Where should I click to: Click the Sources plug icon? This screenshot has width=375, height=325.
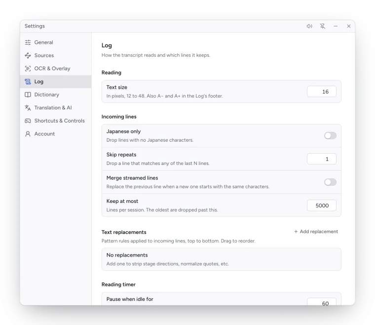point(28,56)
